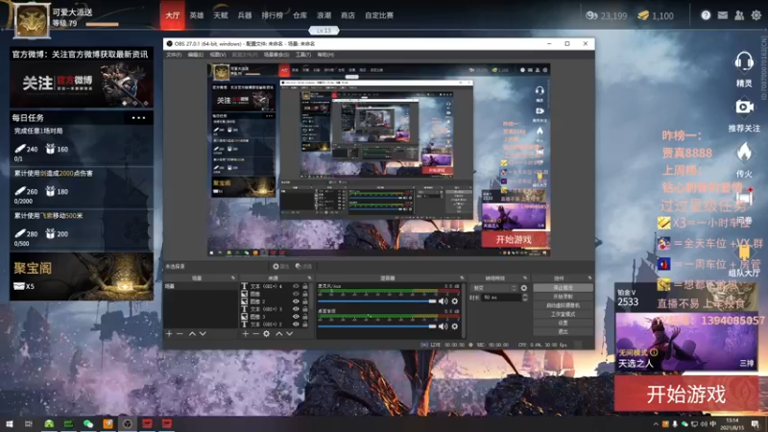Pop out the 场景 dock panel
The width and height of the screenshot is (768, 432).
[x=233, y=278]
